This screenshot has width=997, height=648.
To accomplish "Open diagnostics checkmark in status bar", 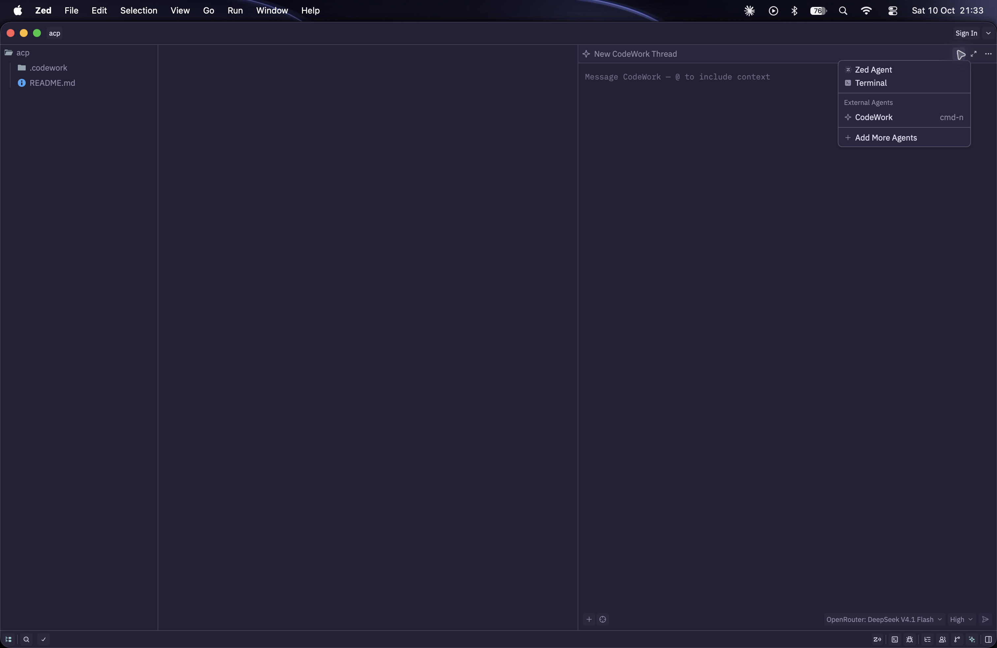I will [x=44, y=639].
